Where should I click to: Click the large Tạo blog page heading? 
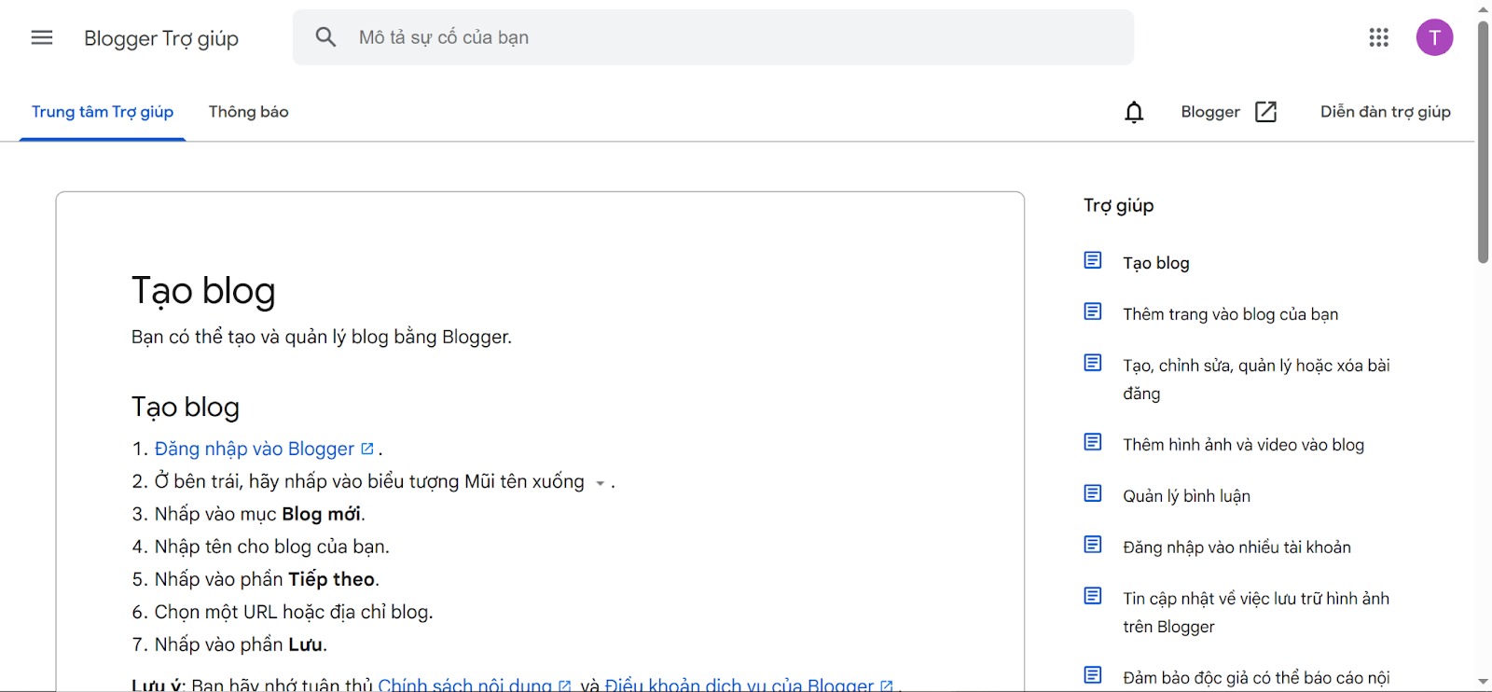(x=203, y=291)
